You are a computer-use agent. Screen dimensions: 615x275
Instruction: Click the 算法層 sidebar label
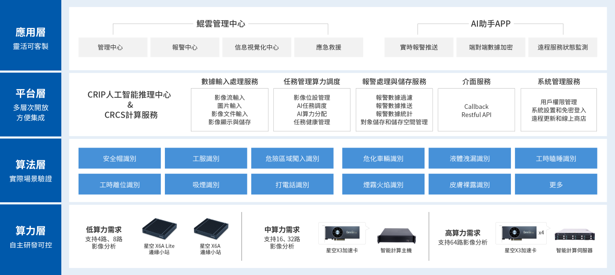30,164
